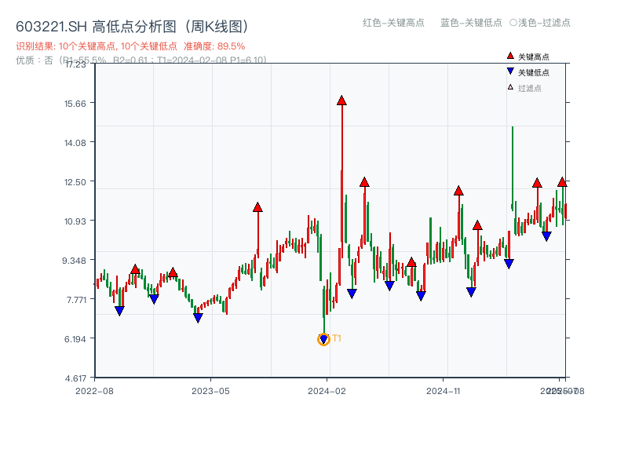Click the red high marker above the mid-2023 spike

point(257,207)
